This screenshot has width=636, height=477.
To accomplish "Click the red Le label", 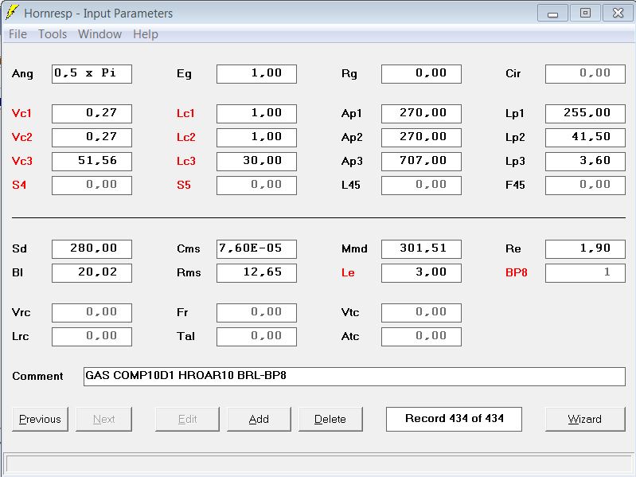I will pos(348,272).
